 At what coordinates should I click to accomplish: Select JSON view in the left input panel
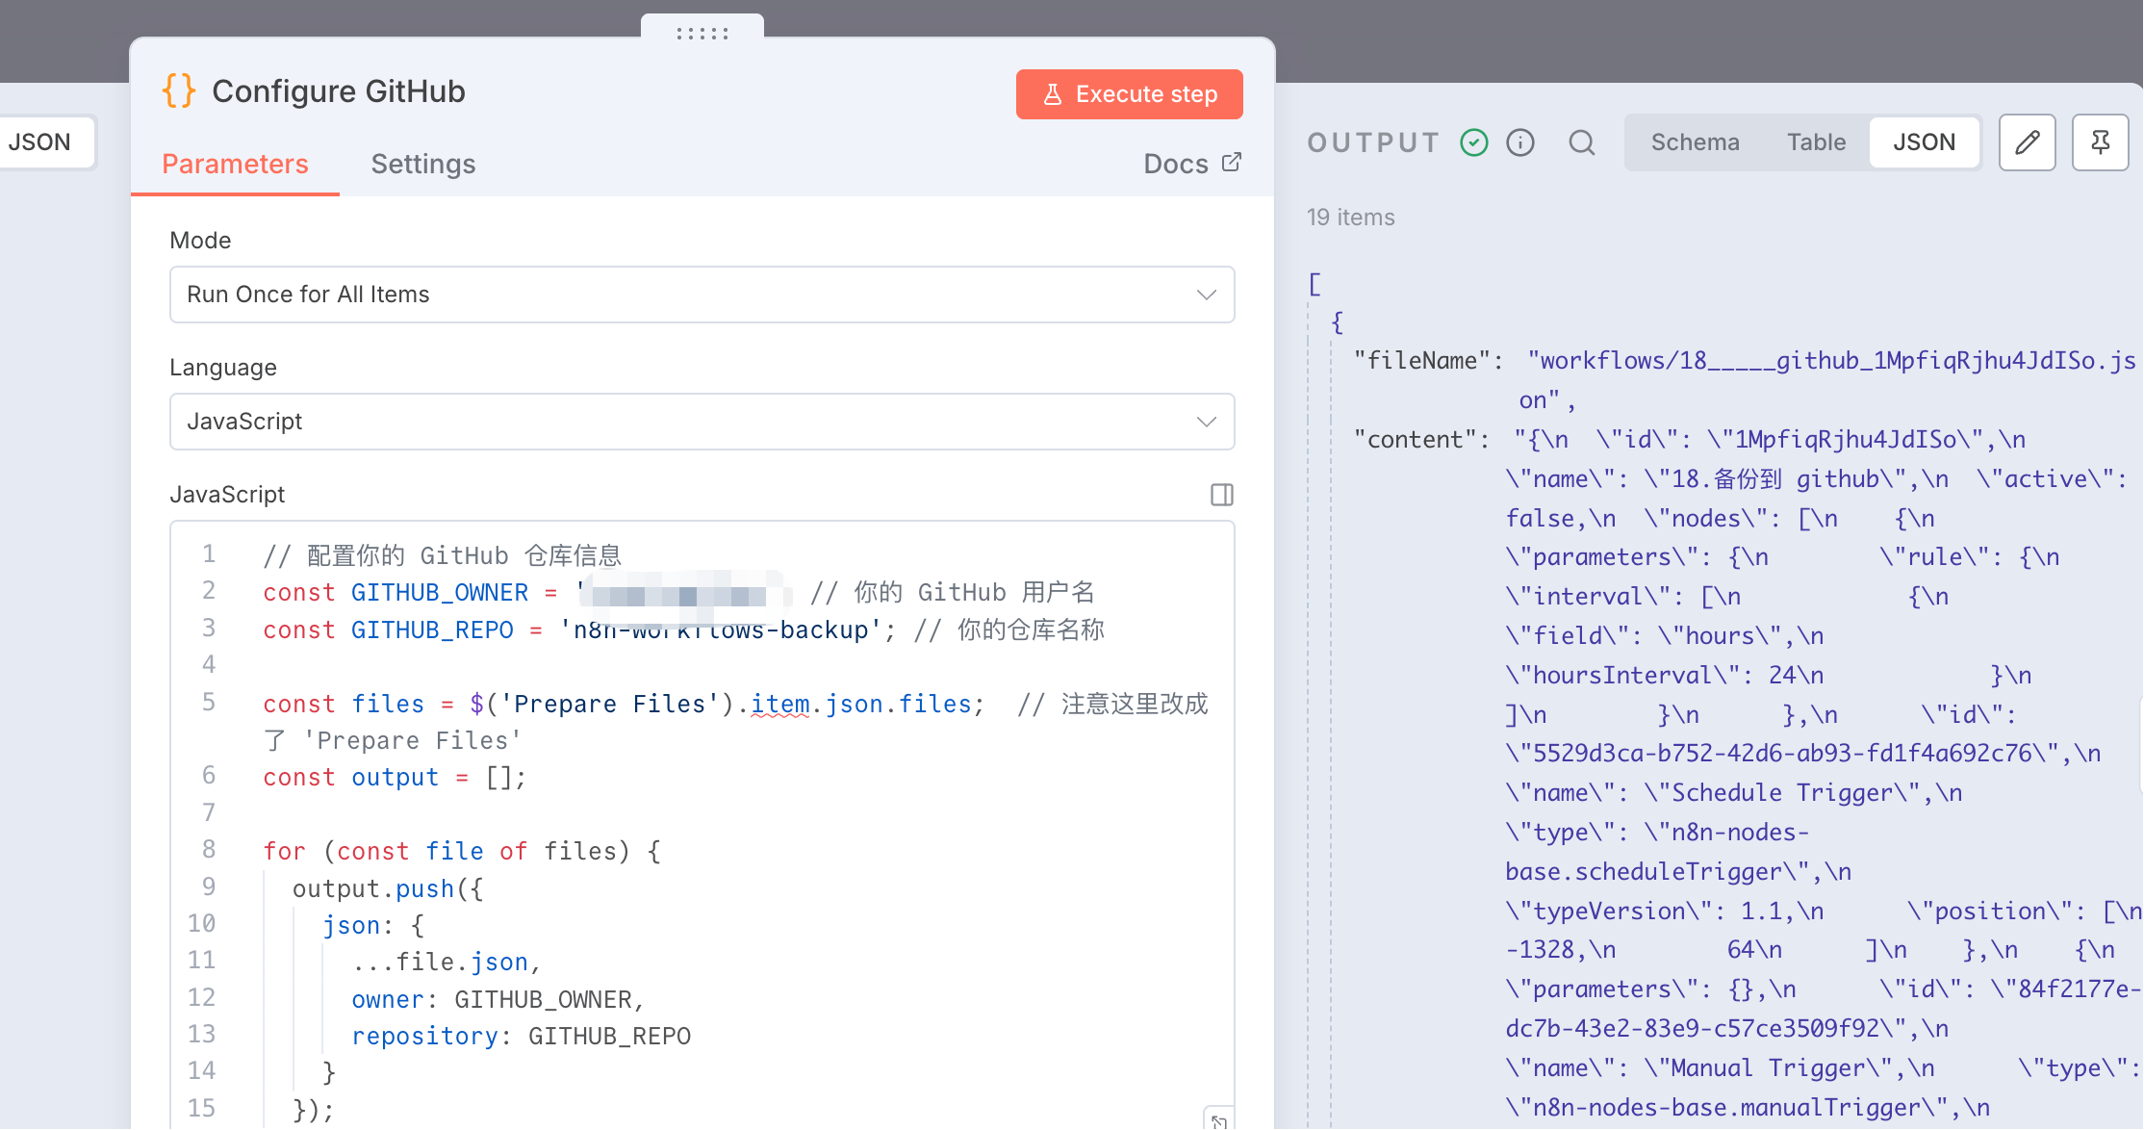pos(39,142)
